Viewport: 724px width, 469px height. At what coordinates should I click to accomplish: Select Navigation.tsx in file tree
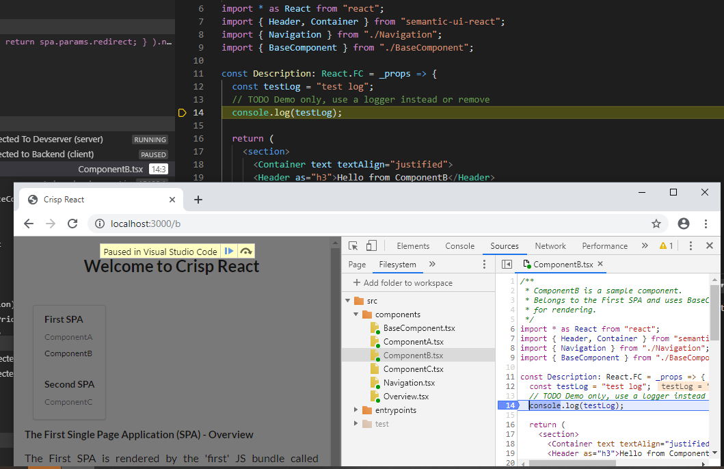[408, 383]
